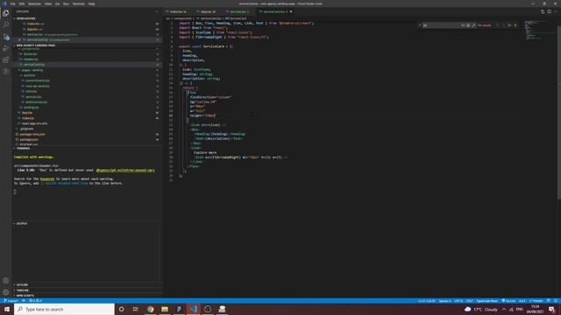The width and height of the screenshot is (561, 315).
Task: Open Chrome from the taskbar
Action: click(x=150, y=309)
